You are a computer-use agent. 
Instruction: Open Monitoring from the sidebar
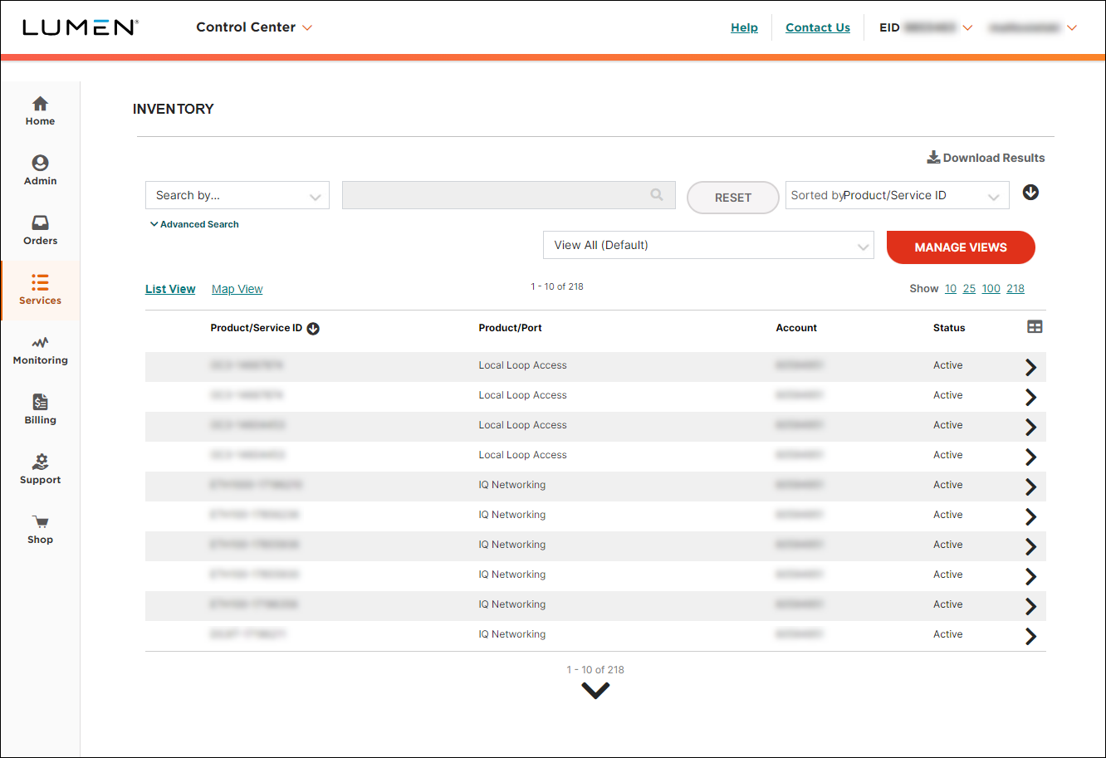point(40,350)
